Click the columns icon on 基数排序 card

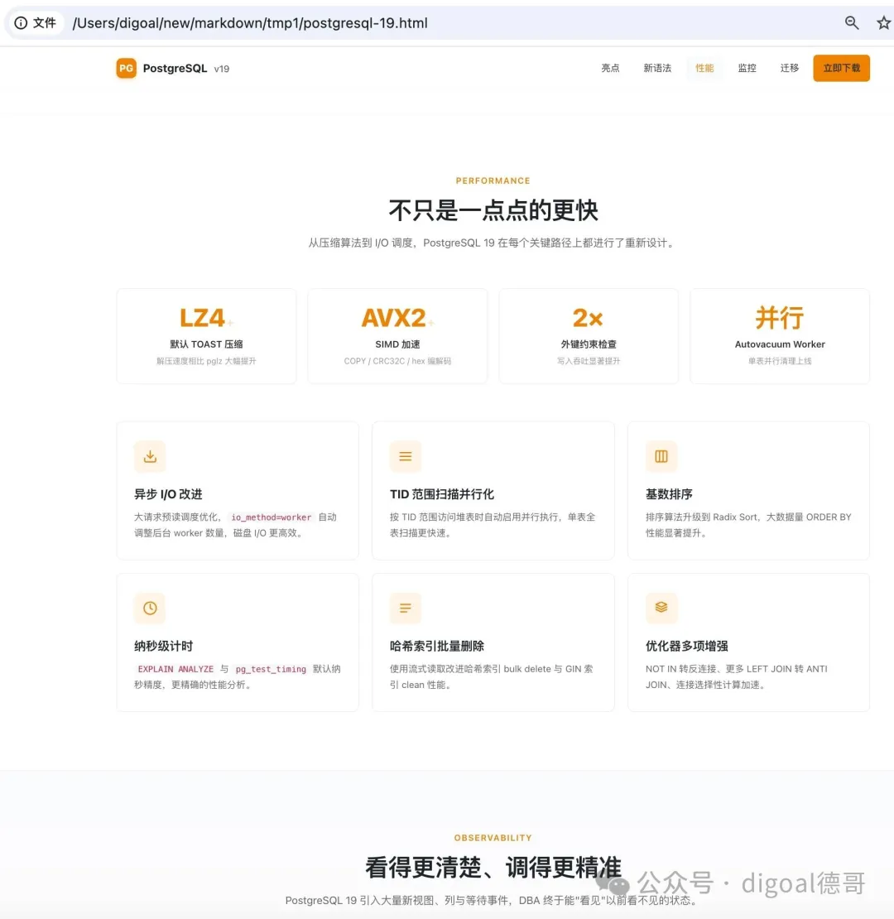[x=661, y=456]
